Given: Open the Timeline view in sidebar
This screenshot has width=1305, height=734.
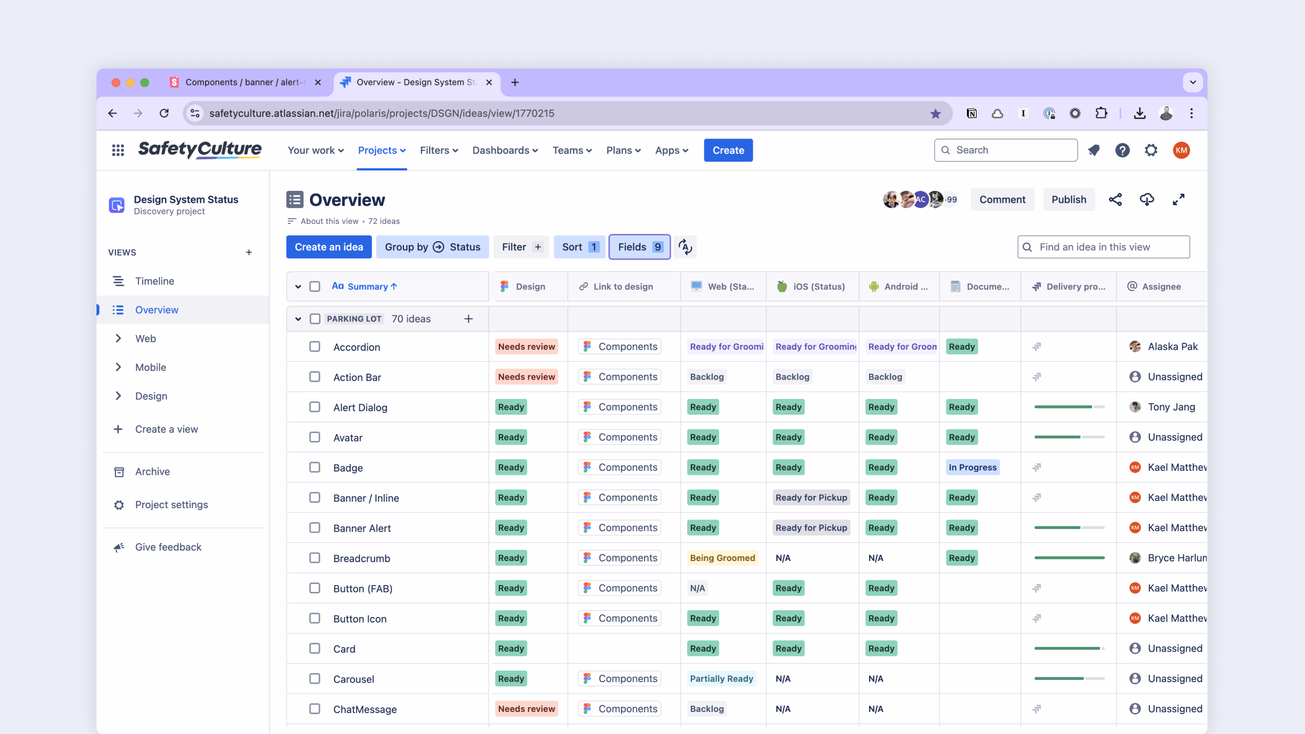Looking at the screenshot, I should (155, 281).
